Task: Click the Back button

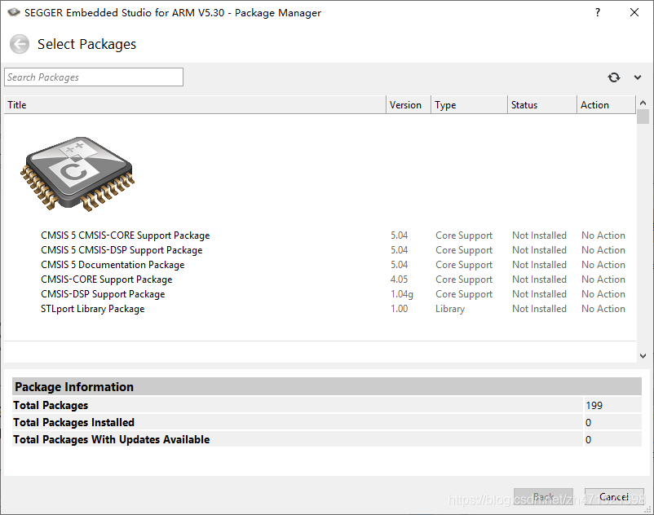Action: [543, 497]
